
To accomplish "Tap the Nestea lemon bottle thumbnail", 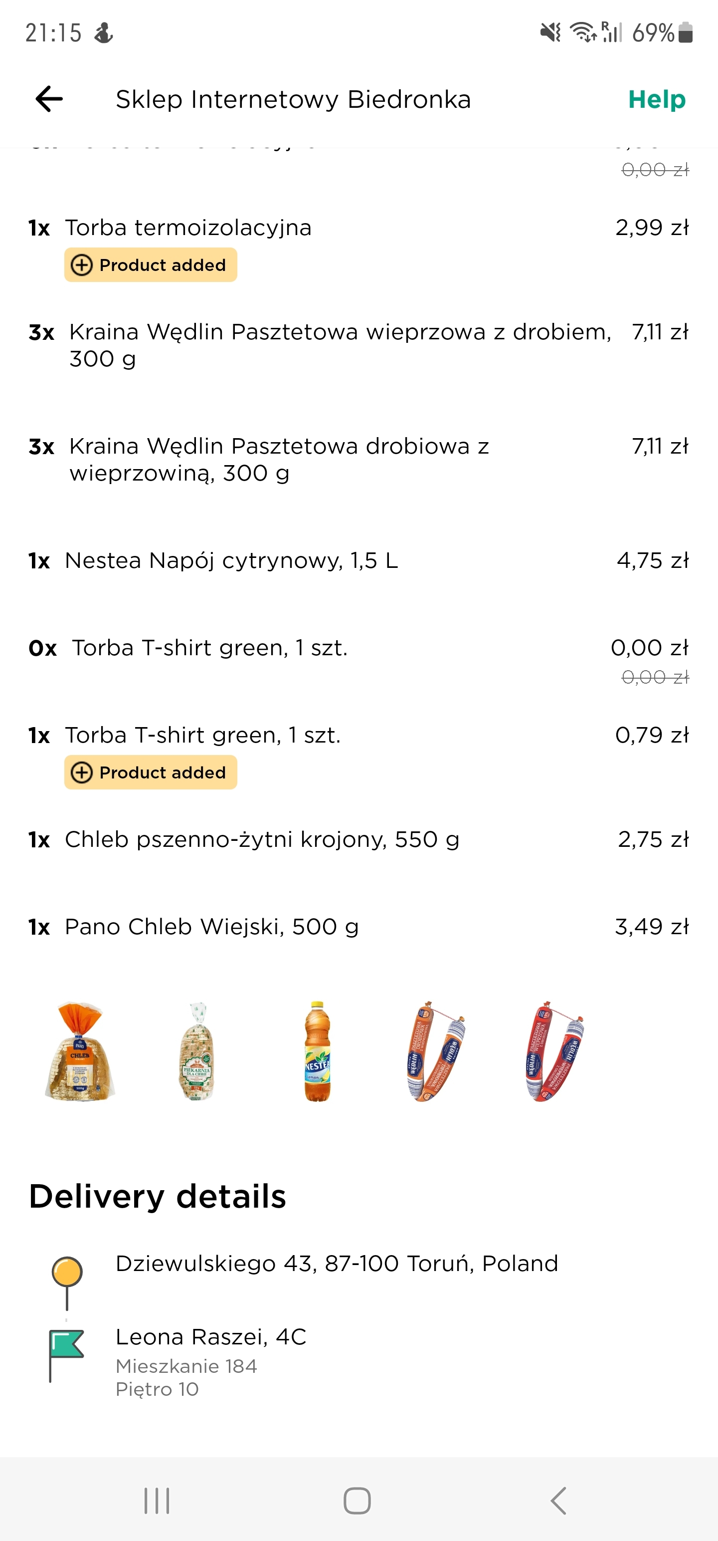I will [x=318, y=1051].
